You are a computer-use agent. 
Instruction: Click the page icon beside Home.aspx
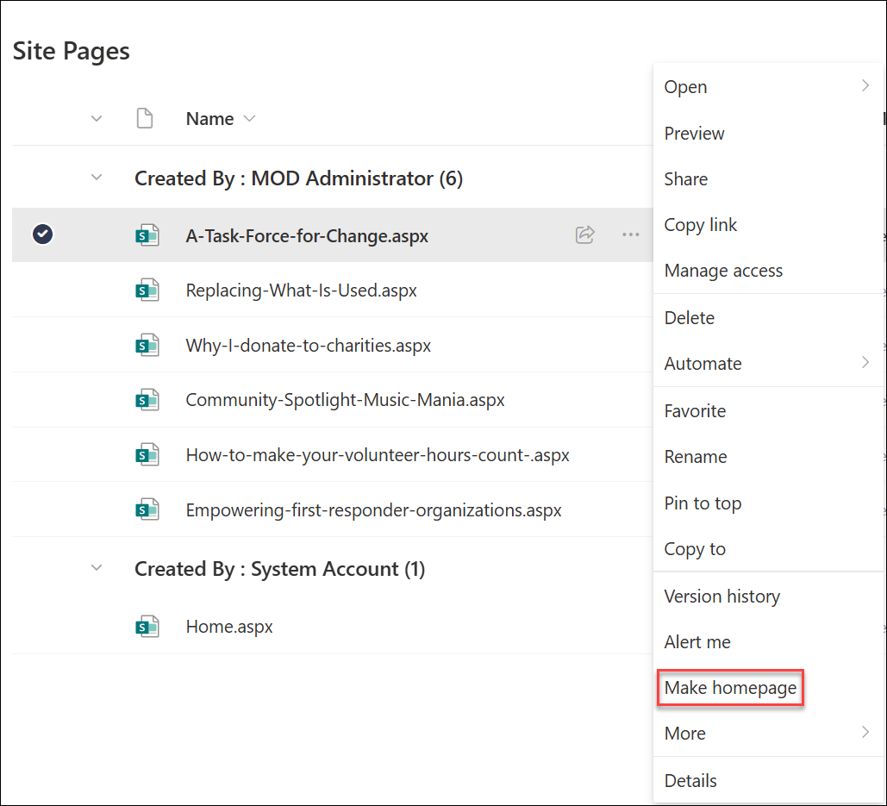(x=147, y=627)
